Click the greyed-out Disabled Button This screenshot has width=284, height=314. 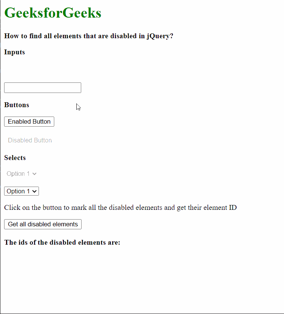[x=30, y=140]
